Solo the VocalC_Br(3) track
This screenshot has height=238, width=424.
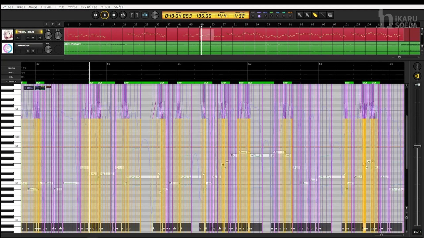click(33, 37)
